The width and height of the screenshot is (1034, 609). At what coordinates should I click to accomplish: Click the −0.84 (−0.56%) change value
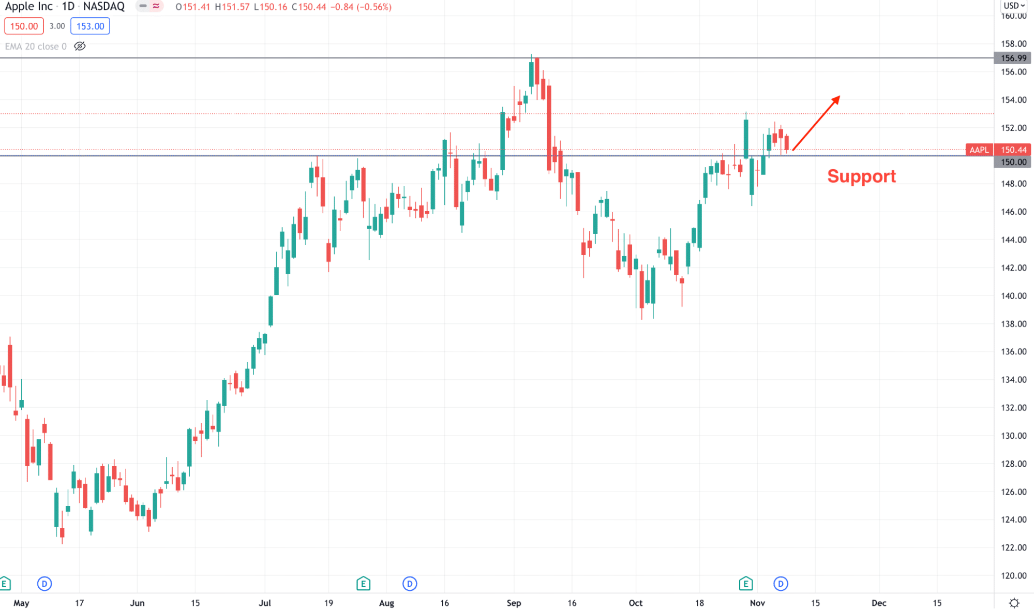361,7
